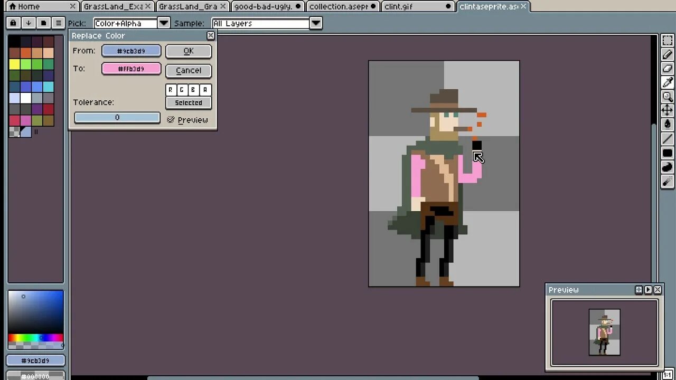Uncheck the Preview checkbox
Image resolution: width=676 pixels, height=380 pixels.
[171, 120]
